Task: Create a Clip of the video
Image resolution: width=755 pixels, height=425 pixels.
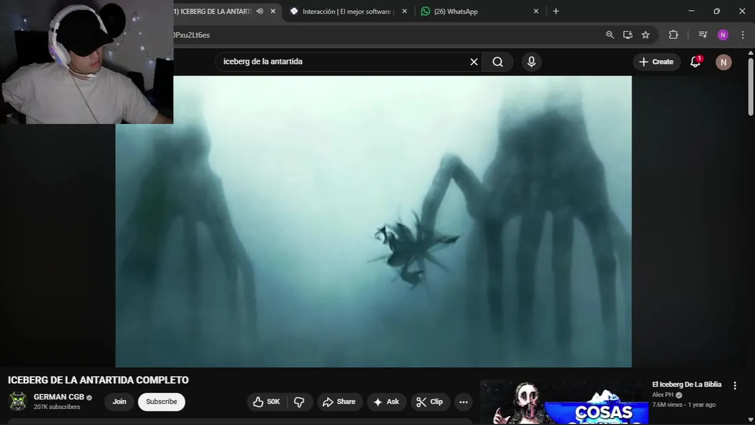Action: pyautogui.click(x=431, y=402)
